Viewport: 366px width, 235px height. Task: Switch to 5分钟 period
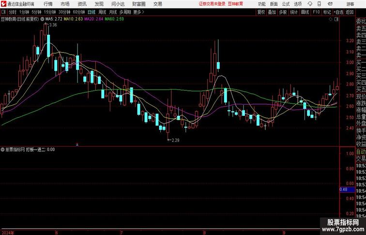pos(36,12)
